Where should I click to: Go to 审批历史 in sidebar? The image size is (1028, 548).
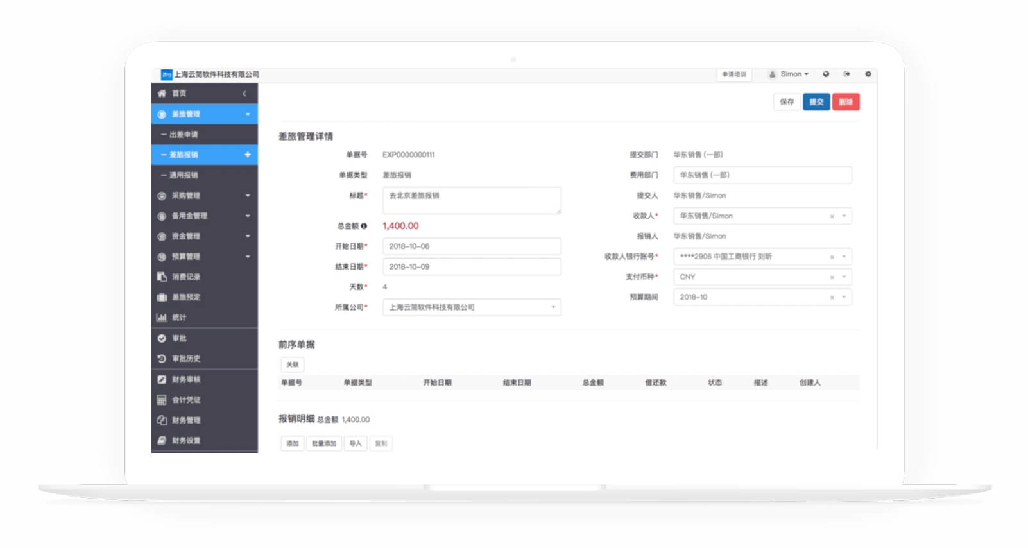pyautogui.click(x=185, y=359)
